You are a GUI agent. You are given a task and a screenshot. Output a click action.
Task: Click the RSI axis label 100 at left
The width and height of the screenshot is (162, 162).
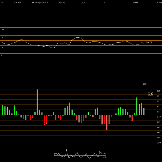[3, 29]
